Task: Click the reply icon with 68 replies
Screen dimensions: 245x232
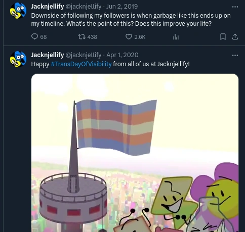Action: [34, 36]
